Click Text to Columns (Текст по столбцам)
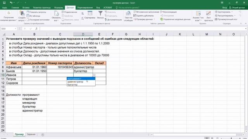 pyautogui.click(x=128, y=16)
